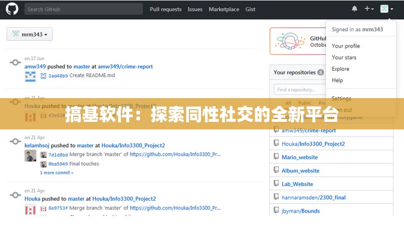Select Your profile from user menu
The image size is (404, 228).
click(345, 46)
